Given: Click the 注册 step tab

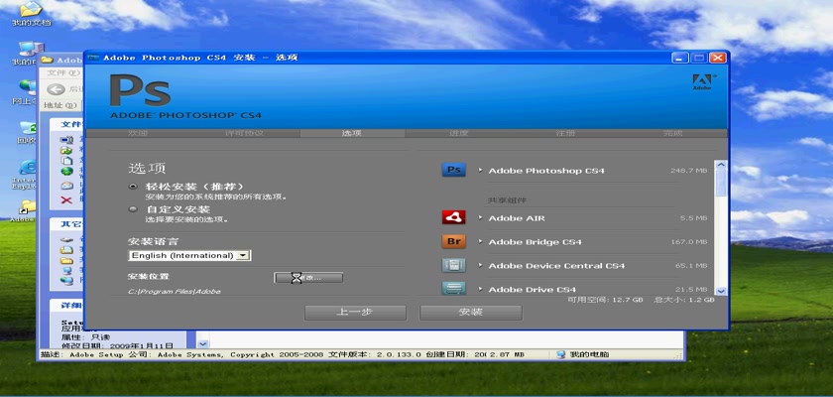Looking at the screenshot, I should (x=566, y=133).
